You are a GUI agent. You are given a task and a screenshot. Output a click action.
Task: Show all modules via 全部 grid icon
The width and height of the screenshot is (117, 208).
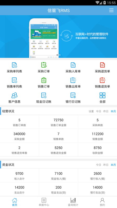(102, 95)
